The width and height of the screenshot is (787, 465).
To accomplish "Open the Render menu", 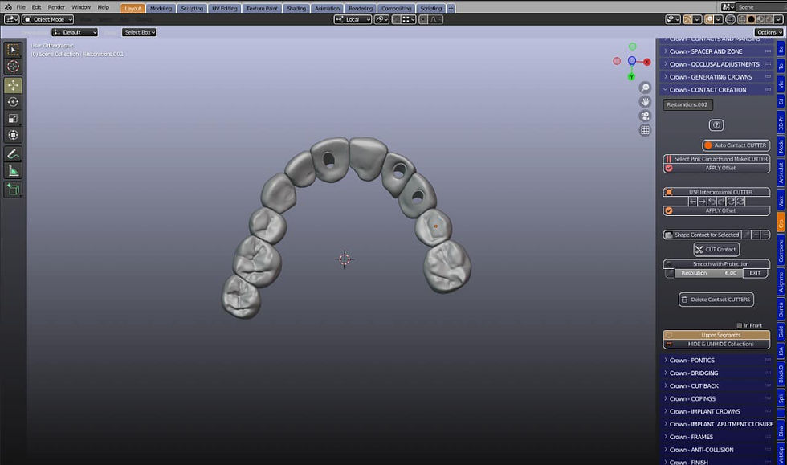I will (56, 7).
